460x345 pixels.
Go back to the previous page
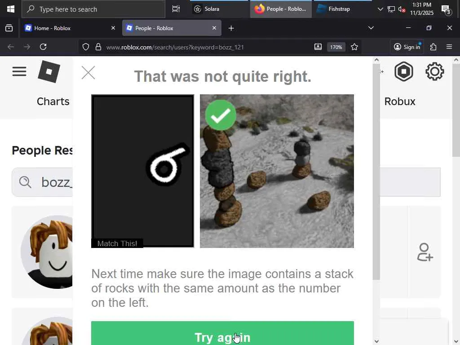coord(11,47)
